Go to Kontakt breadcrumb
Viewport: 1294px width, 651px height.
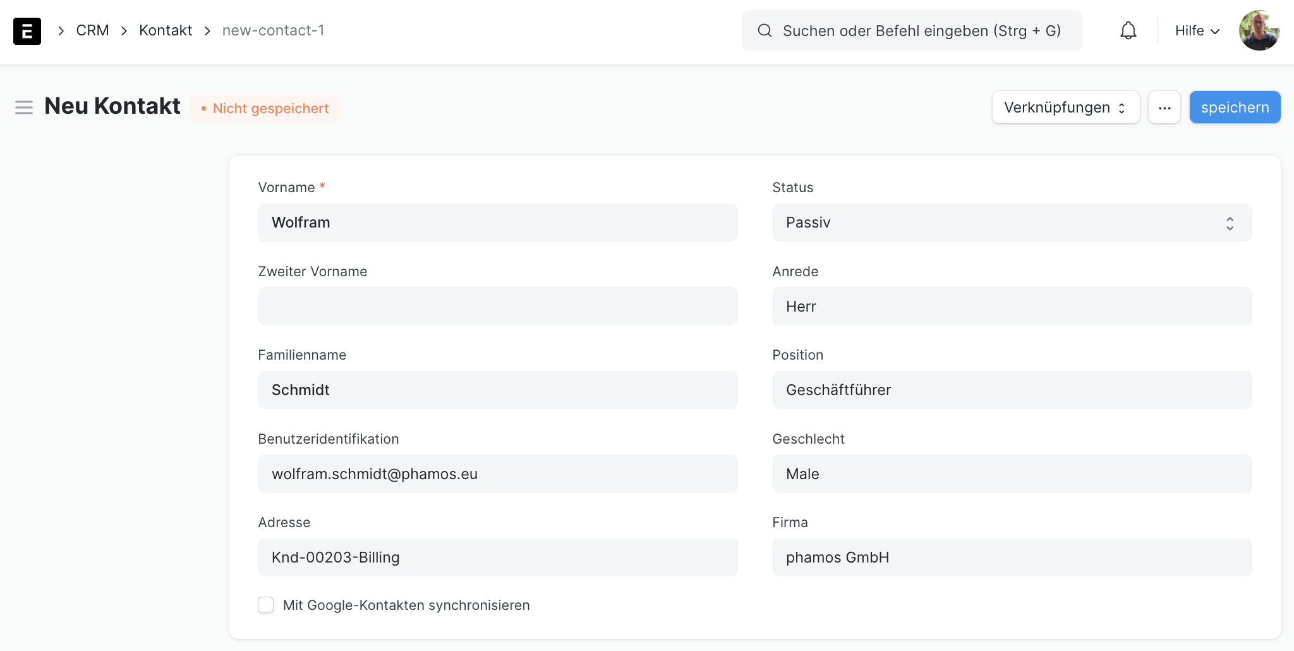166,30
